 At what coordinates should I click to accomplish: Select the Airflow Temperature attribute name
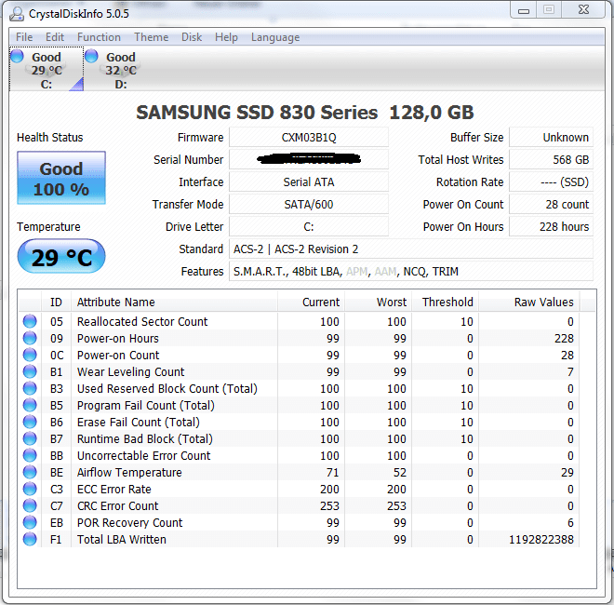click(x=129, y=472)
